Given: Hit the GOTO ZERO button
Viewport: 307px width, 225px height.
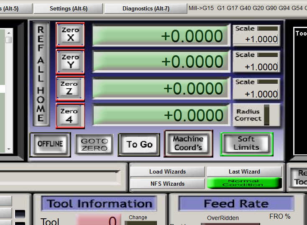Looking at the screenshot, I should tap(95, 145).
